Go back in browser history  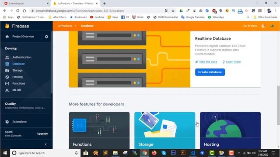pyautogui.click(x=5, y=10)
